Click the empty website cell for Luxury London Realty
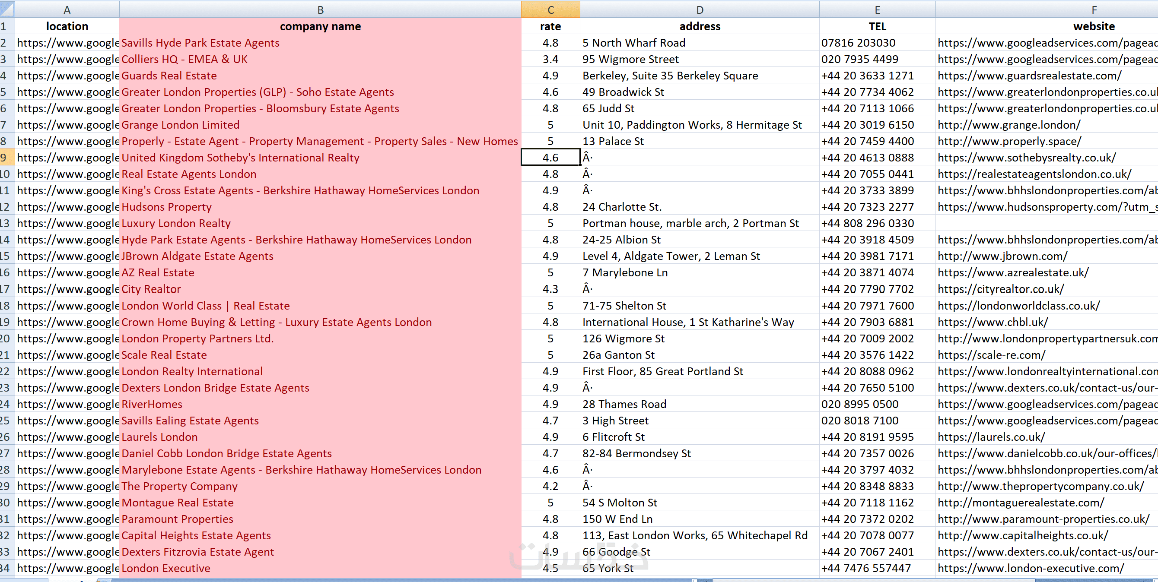The image size is (1158, 582). click(x=1047, y=223)
